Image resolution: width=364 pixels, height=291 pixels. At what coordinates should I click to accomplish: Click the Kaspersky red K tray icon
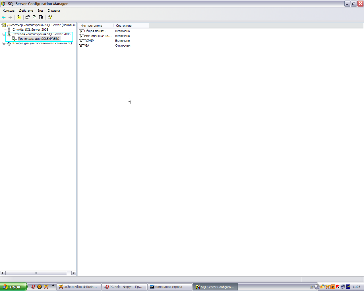(x=338, y=287)
